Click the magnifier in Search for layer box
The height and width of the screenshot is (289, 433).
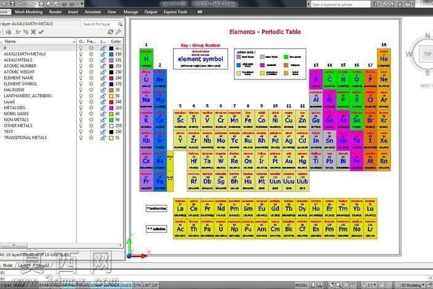click(x=120, y=24)
